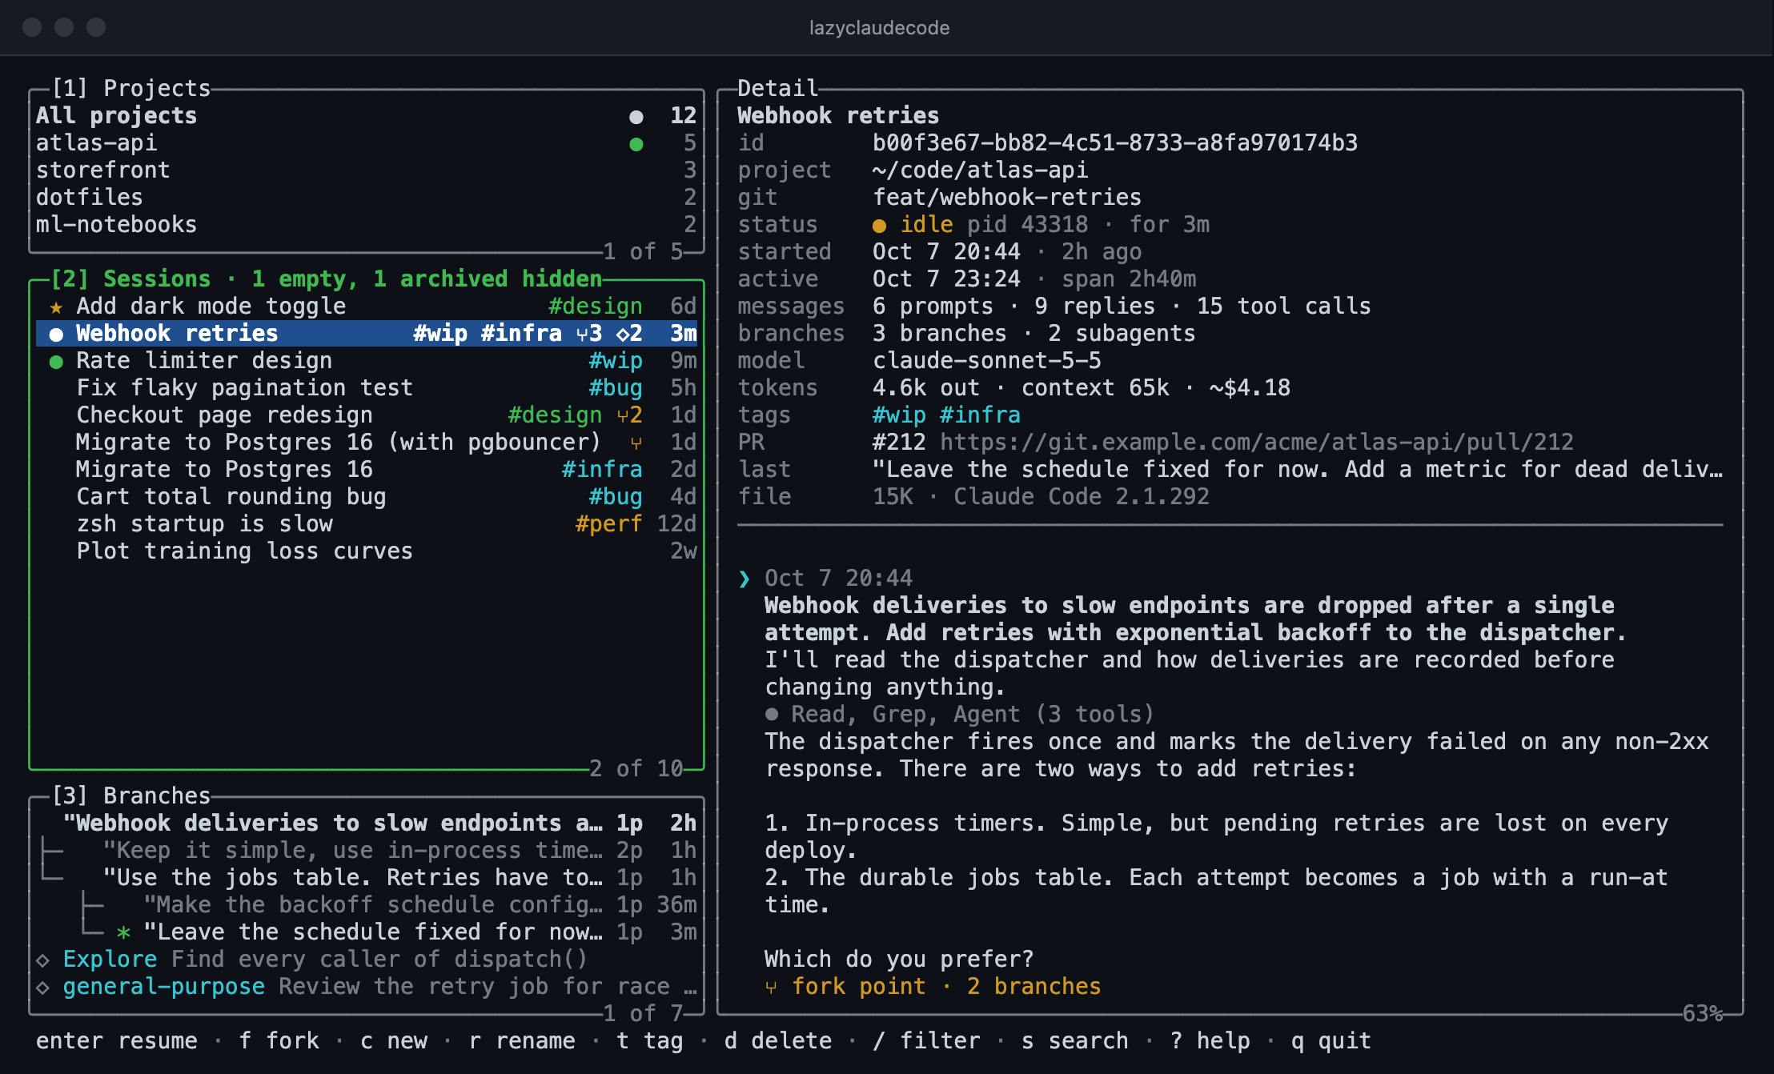The width and height of the screenshot is (1774, 1074).
Task: Click the fork point 2 branches label
Action: [946, 987]
